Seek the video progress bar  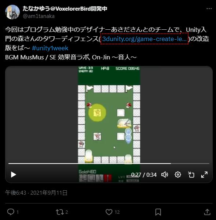pyautogui.click(x=109, y=164)
